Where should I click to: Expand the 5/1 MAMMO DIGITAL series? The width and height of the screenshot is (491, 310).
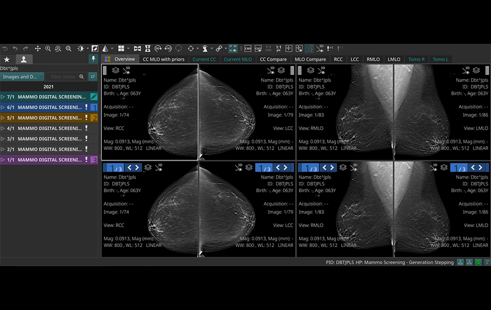point(3,118)
